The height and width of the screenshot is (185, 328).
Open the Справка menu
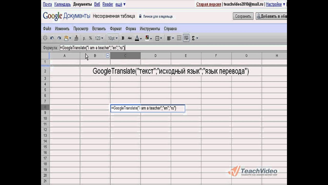170,29
